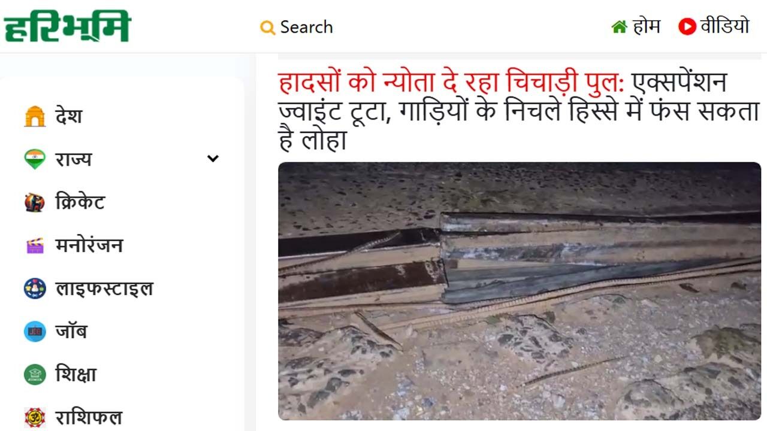Screen dimensions: 767x431
Task: Open the चिचाड़ी पुल article headline
Action: (519, 111)
